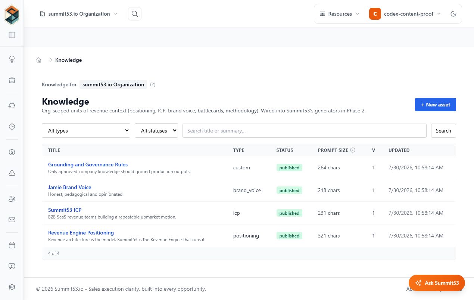Click the PROMPT SIZE column header
474x300 pixels.
333,150
